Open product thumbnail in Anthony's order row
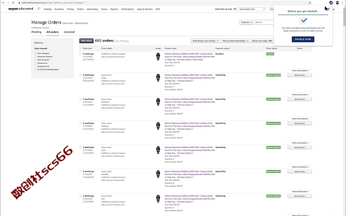346x216 pixels. click(x=158, y=126)
